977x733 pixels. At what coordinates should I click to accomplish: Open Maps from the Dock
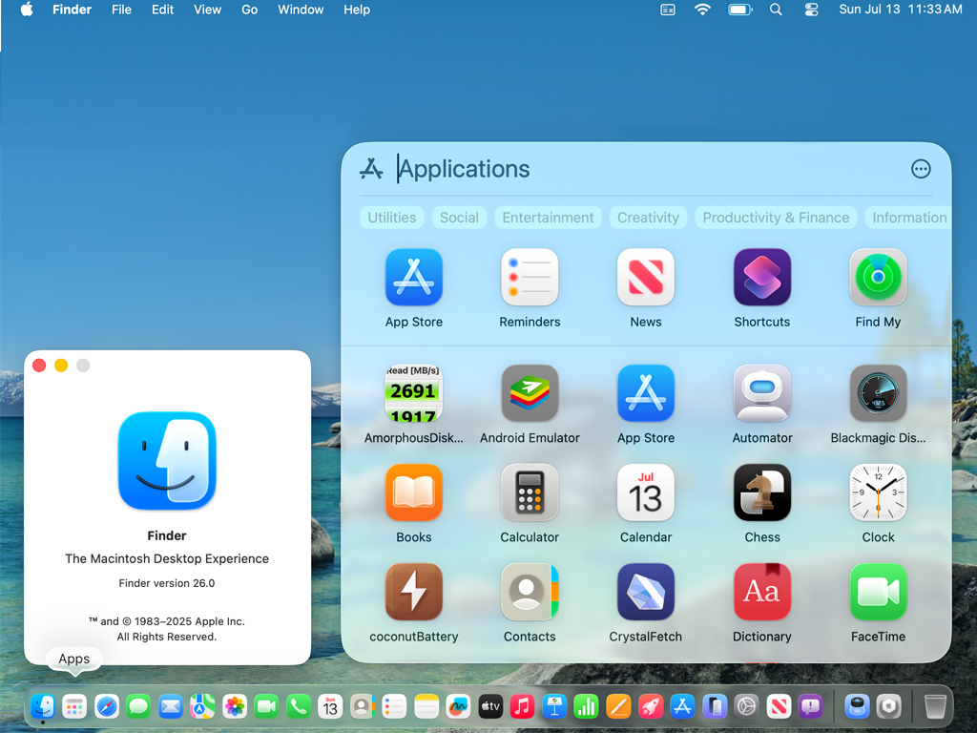click(x=202, y=706)
